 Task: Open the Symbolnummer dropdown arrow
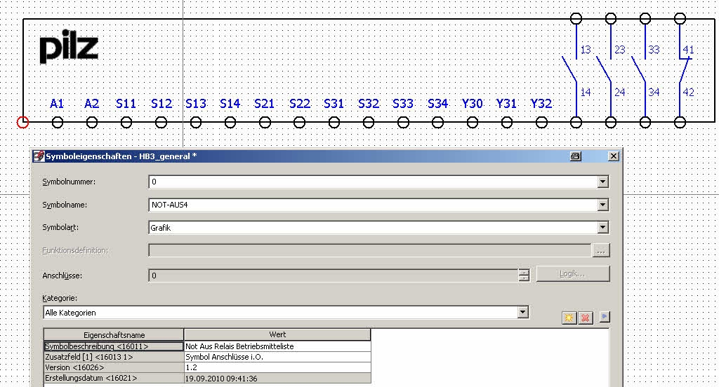(x=603, y=182)
